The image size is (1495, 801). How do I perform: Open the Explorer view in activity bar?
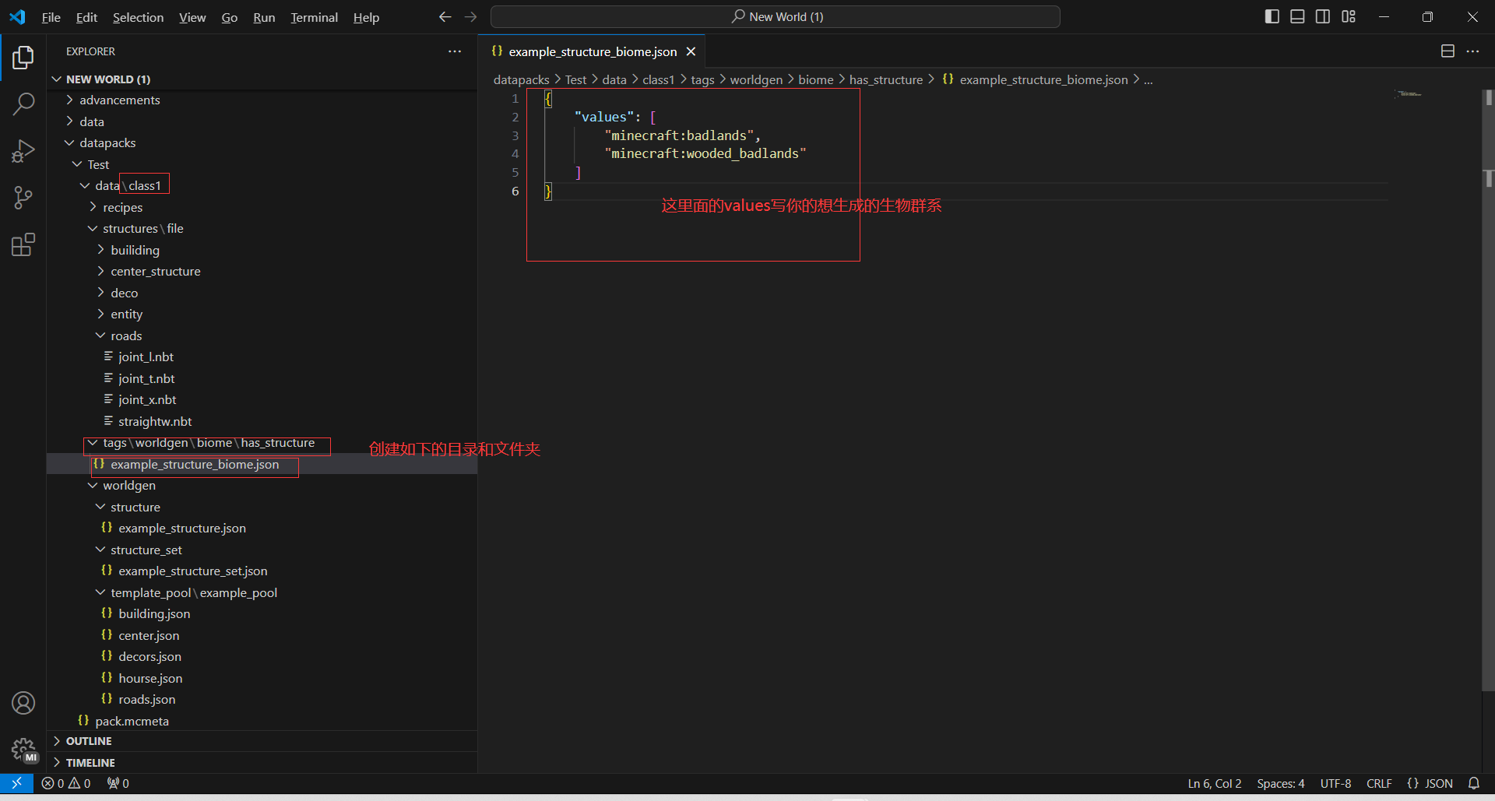click(x=23, y=57)
